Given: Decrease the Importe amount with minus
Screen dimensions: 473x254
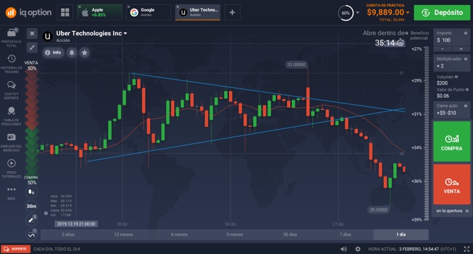Looking at the screenshot, I should pyautogui.click(x=442, y=49).
